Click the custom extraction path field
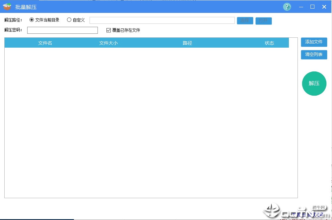 click(162, 20)
